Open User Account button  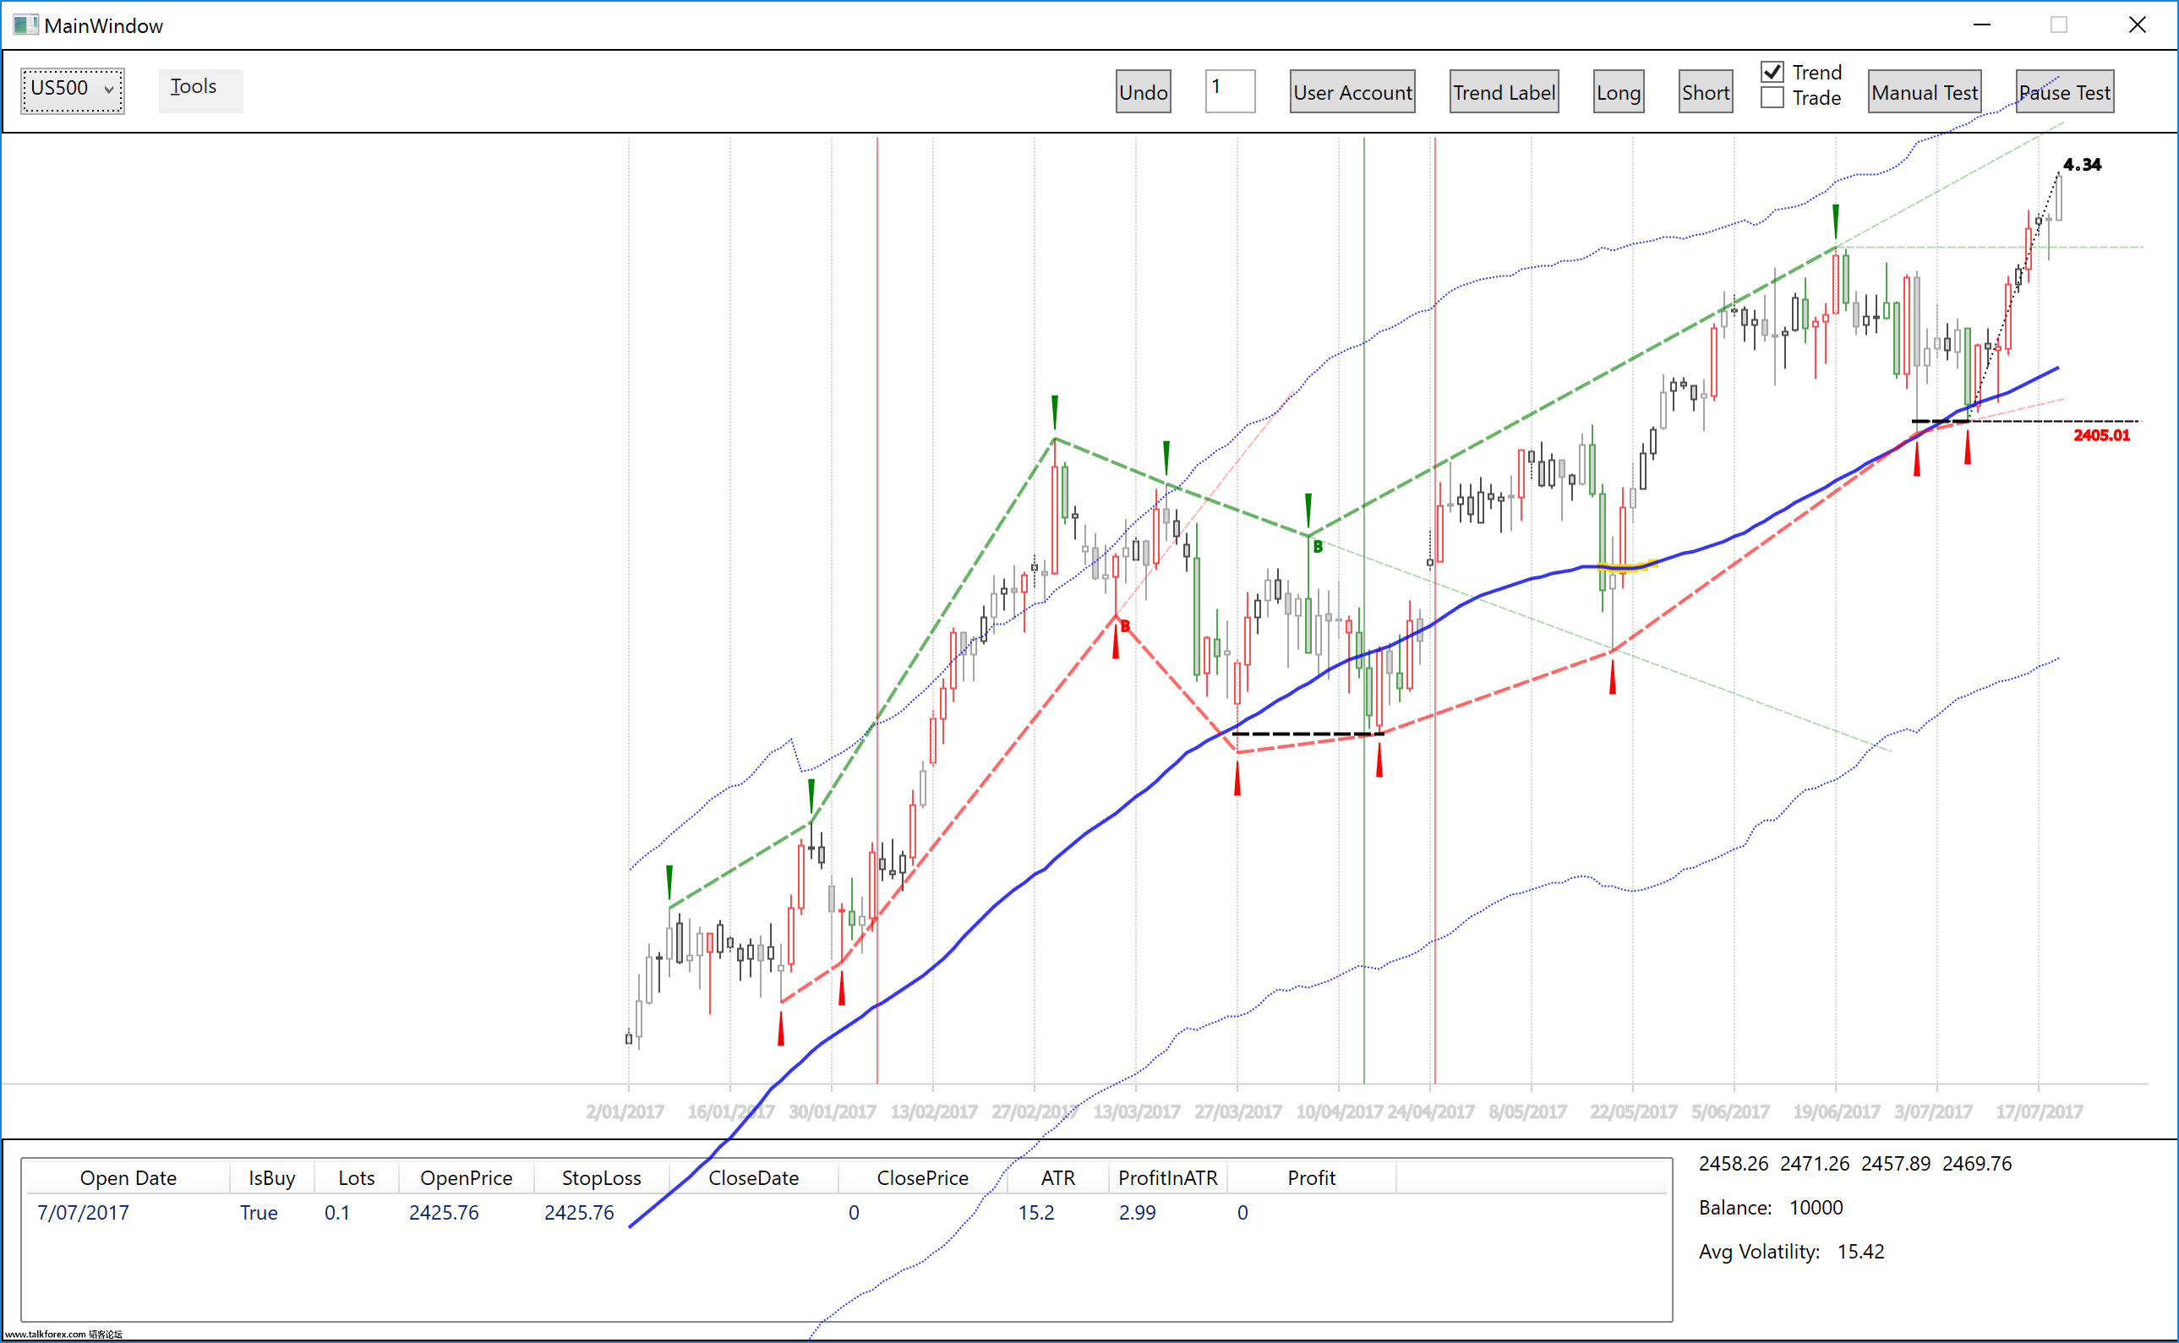click(1352, 91)
